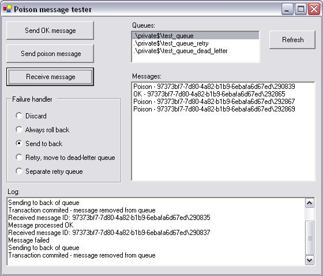The height and width of the screenshot is (276, 323).
Task: Click the log scrollbar up arrow
Action: pos(309,203)
